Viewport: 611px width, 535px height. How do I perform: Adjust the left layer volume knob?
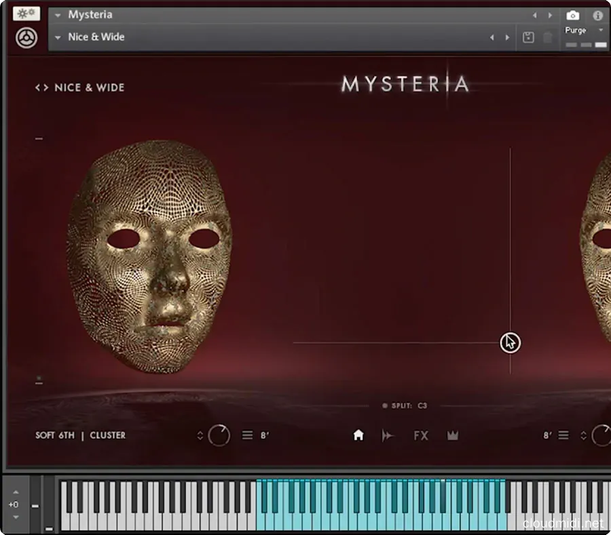coord(219,435)
